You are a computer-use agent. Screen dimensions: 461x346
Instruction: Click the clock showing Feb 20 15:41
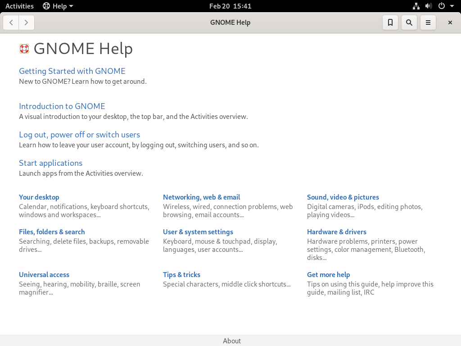pos(230,6)
